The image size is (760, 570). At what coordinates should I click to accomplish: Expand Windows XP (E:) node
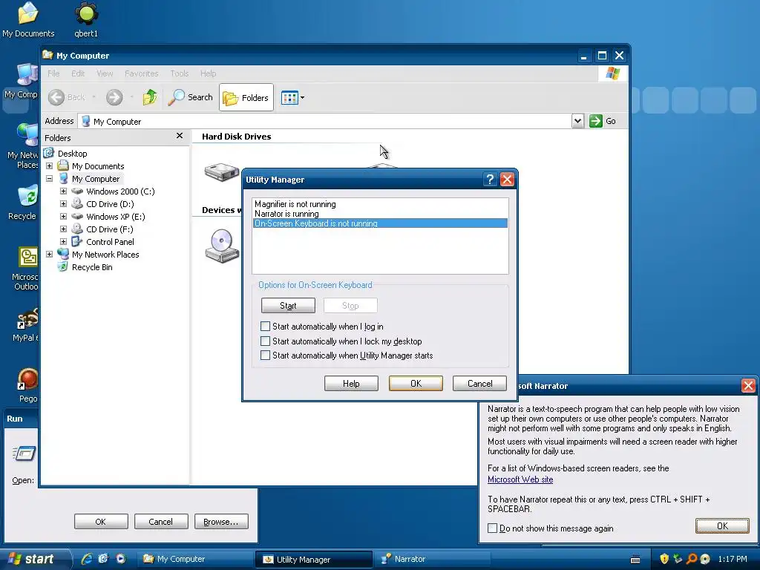click(64, 217)
